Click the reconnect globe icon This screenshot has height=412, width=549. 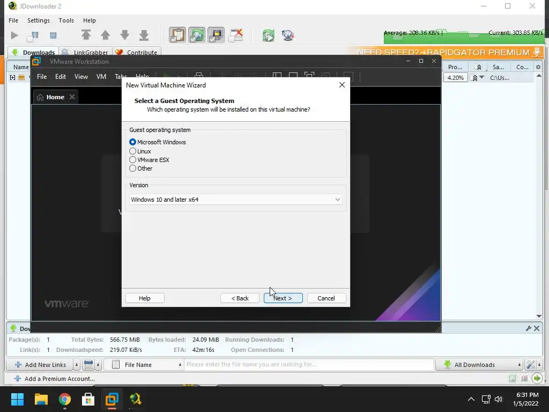pyautogui.click(x=288, y=35)
